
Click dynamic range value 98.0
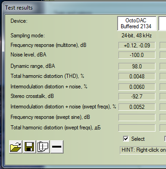(x=137, y=67)
